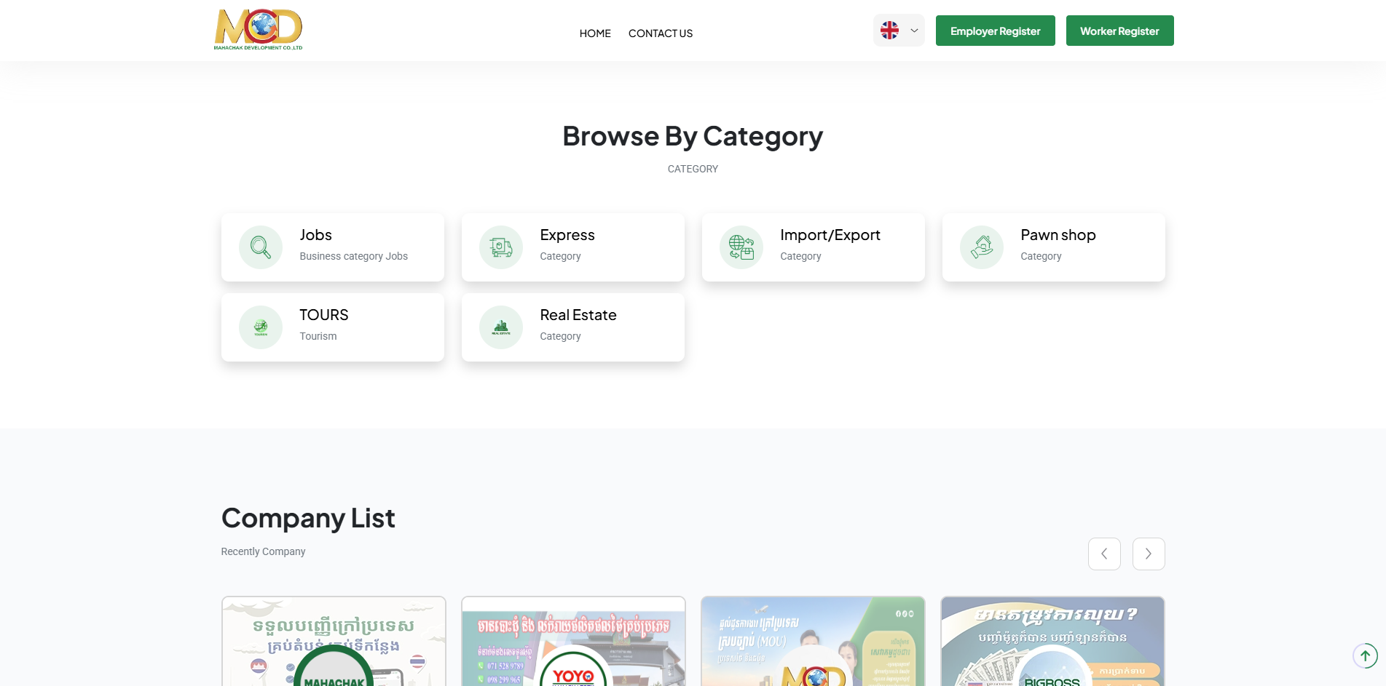The image size is (1386, 686).
Task: Click the Import/Export globe icon
Action: point(741,247)
